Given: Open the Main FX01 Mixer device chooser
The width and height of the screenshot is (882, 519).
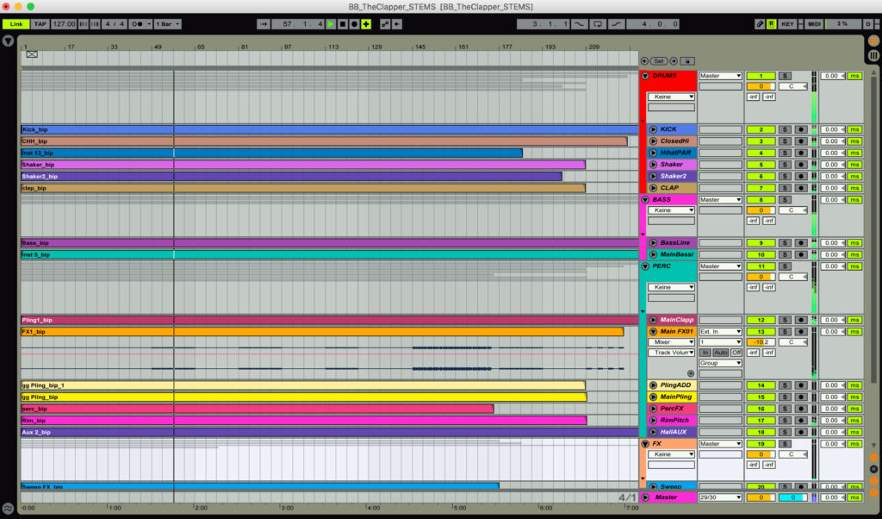Looking at the screenshot, I should (671, 342).
